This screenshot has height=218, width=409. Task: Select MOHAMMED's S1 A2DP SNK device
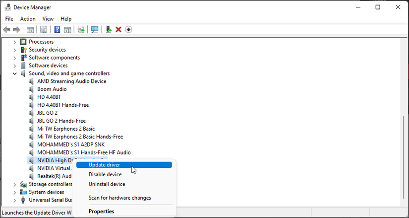71,145
